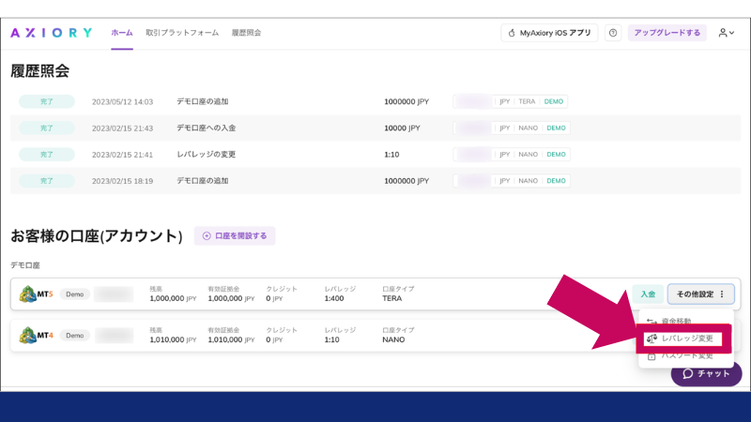Click Demo badge on MT5 account
This screenshot has width=751, height=422.
coord(75,294)
